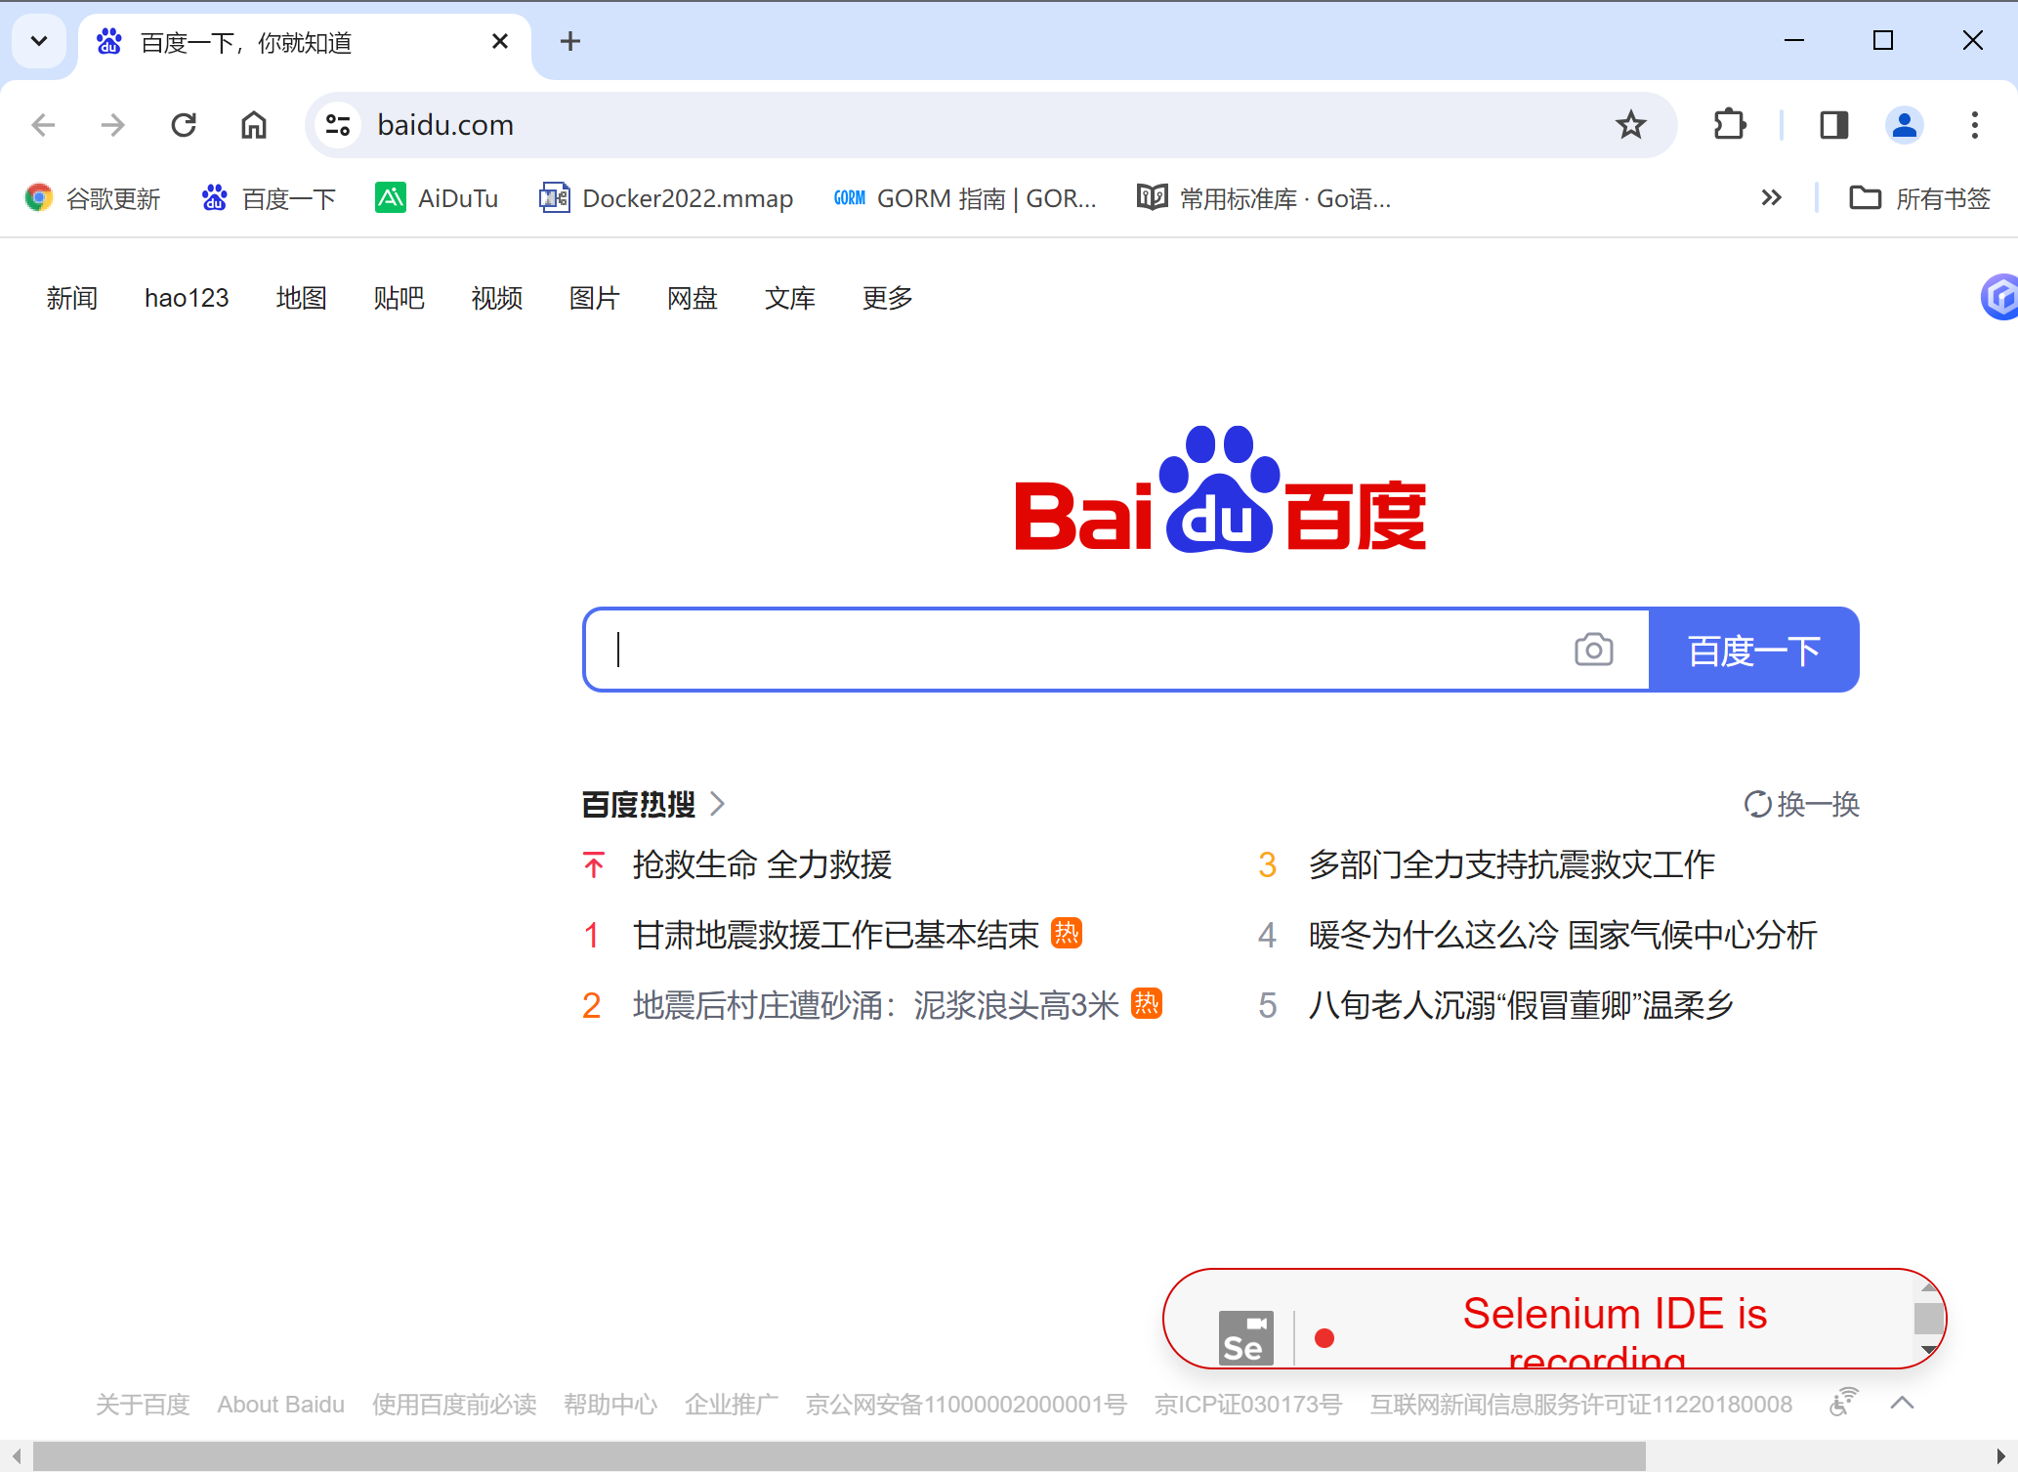Open the Chrome profile avatar
The image size is (2018, 1472).
click(1904, 125)
